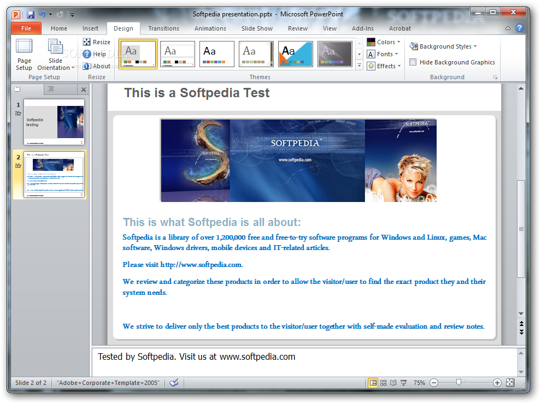Apply the fourth theme with brown side bar
Viewport: 541px width, 404px height.
256,54
